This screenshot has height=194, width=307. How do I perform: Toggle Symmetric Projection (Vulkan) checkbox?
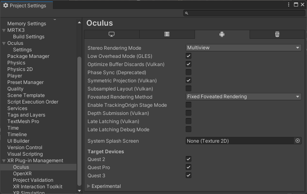pos(189,80)
